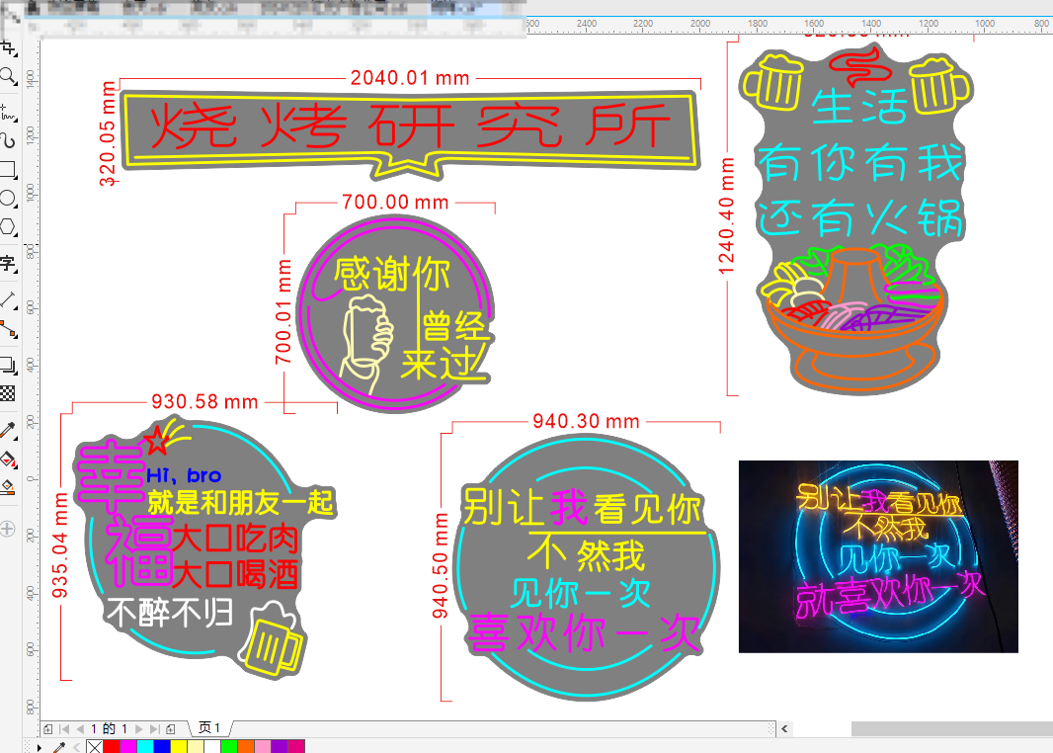Pick the white palette swatch
The width and height of the screenshot is (1053, 753).
click(x=212, y=747)
